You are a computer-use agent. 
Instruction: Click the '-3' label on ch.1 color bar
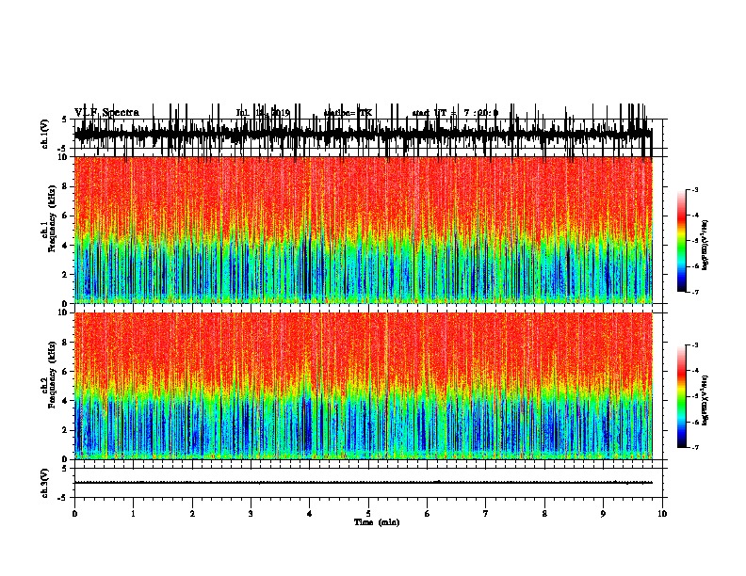click(694, 189)
